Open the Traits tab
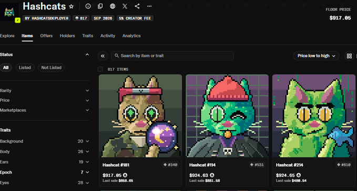The image size is (357, 191). pyautogui.click(x=87, y=36)
